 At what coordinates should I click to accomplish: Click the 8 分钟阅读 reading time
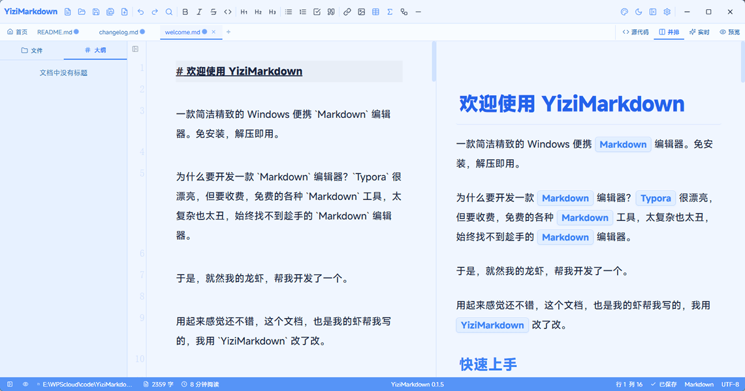point(200,384)
